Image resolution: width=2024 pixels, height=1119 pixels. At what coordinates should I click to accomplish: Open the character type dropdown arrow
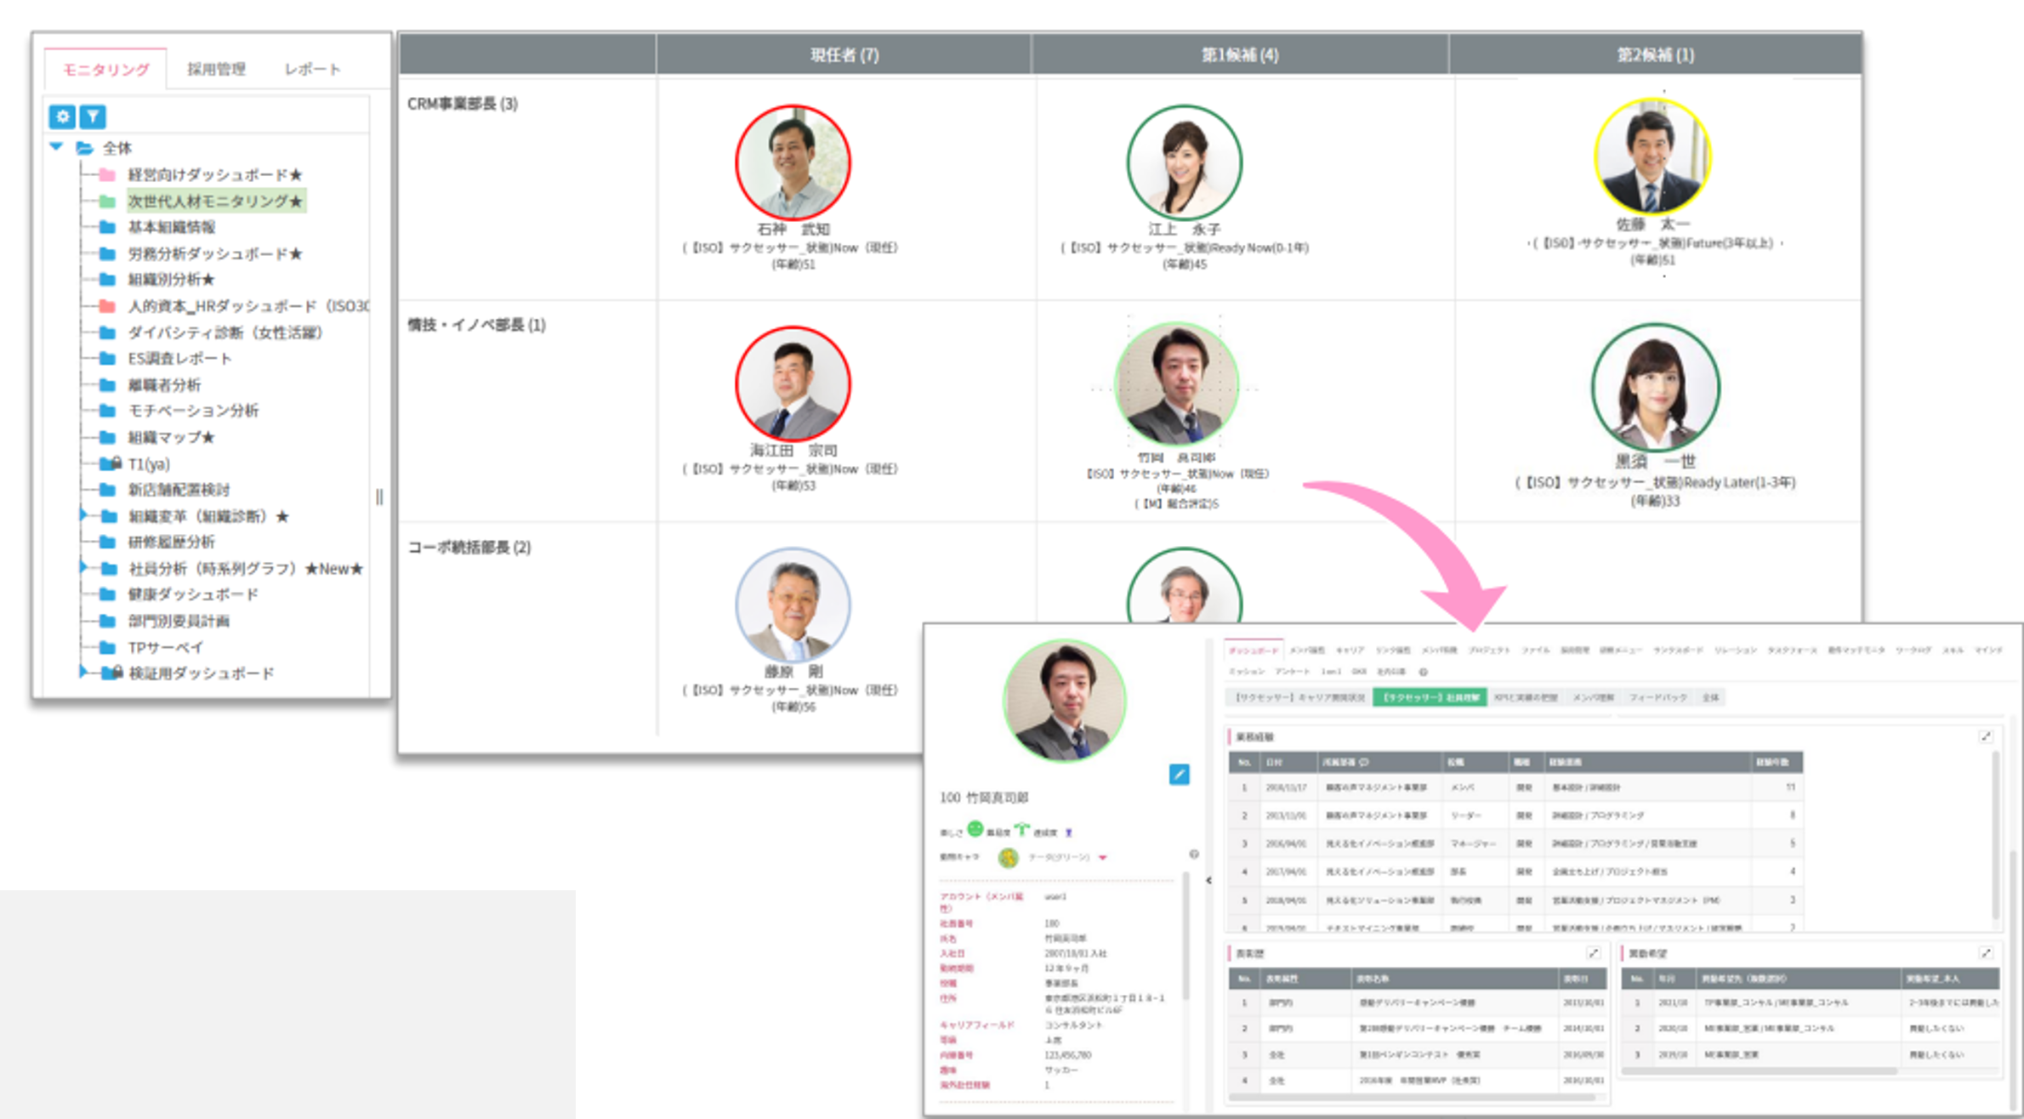[1103, 857]
